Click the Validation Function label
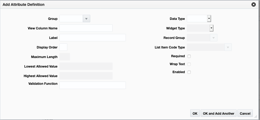260x120 pixels. click(x=43, y=84)
